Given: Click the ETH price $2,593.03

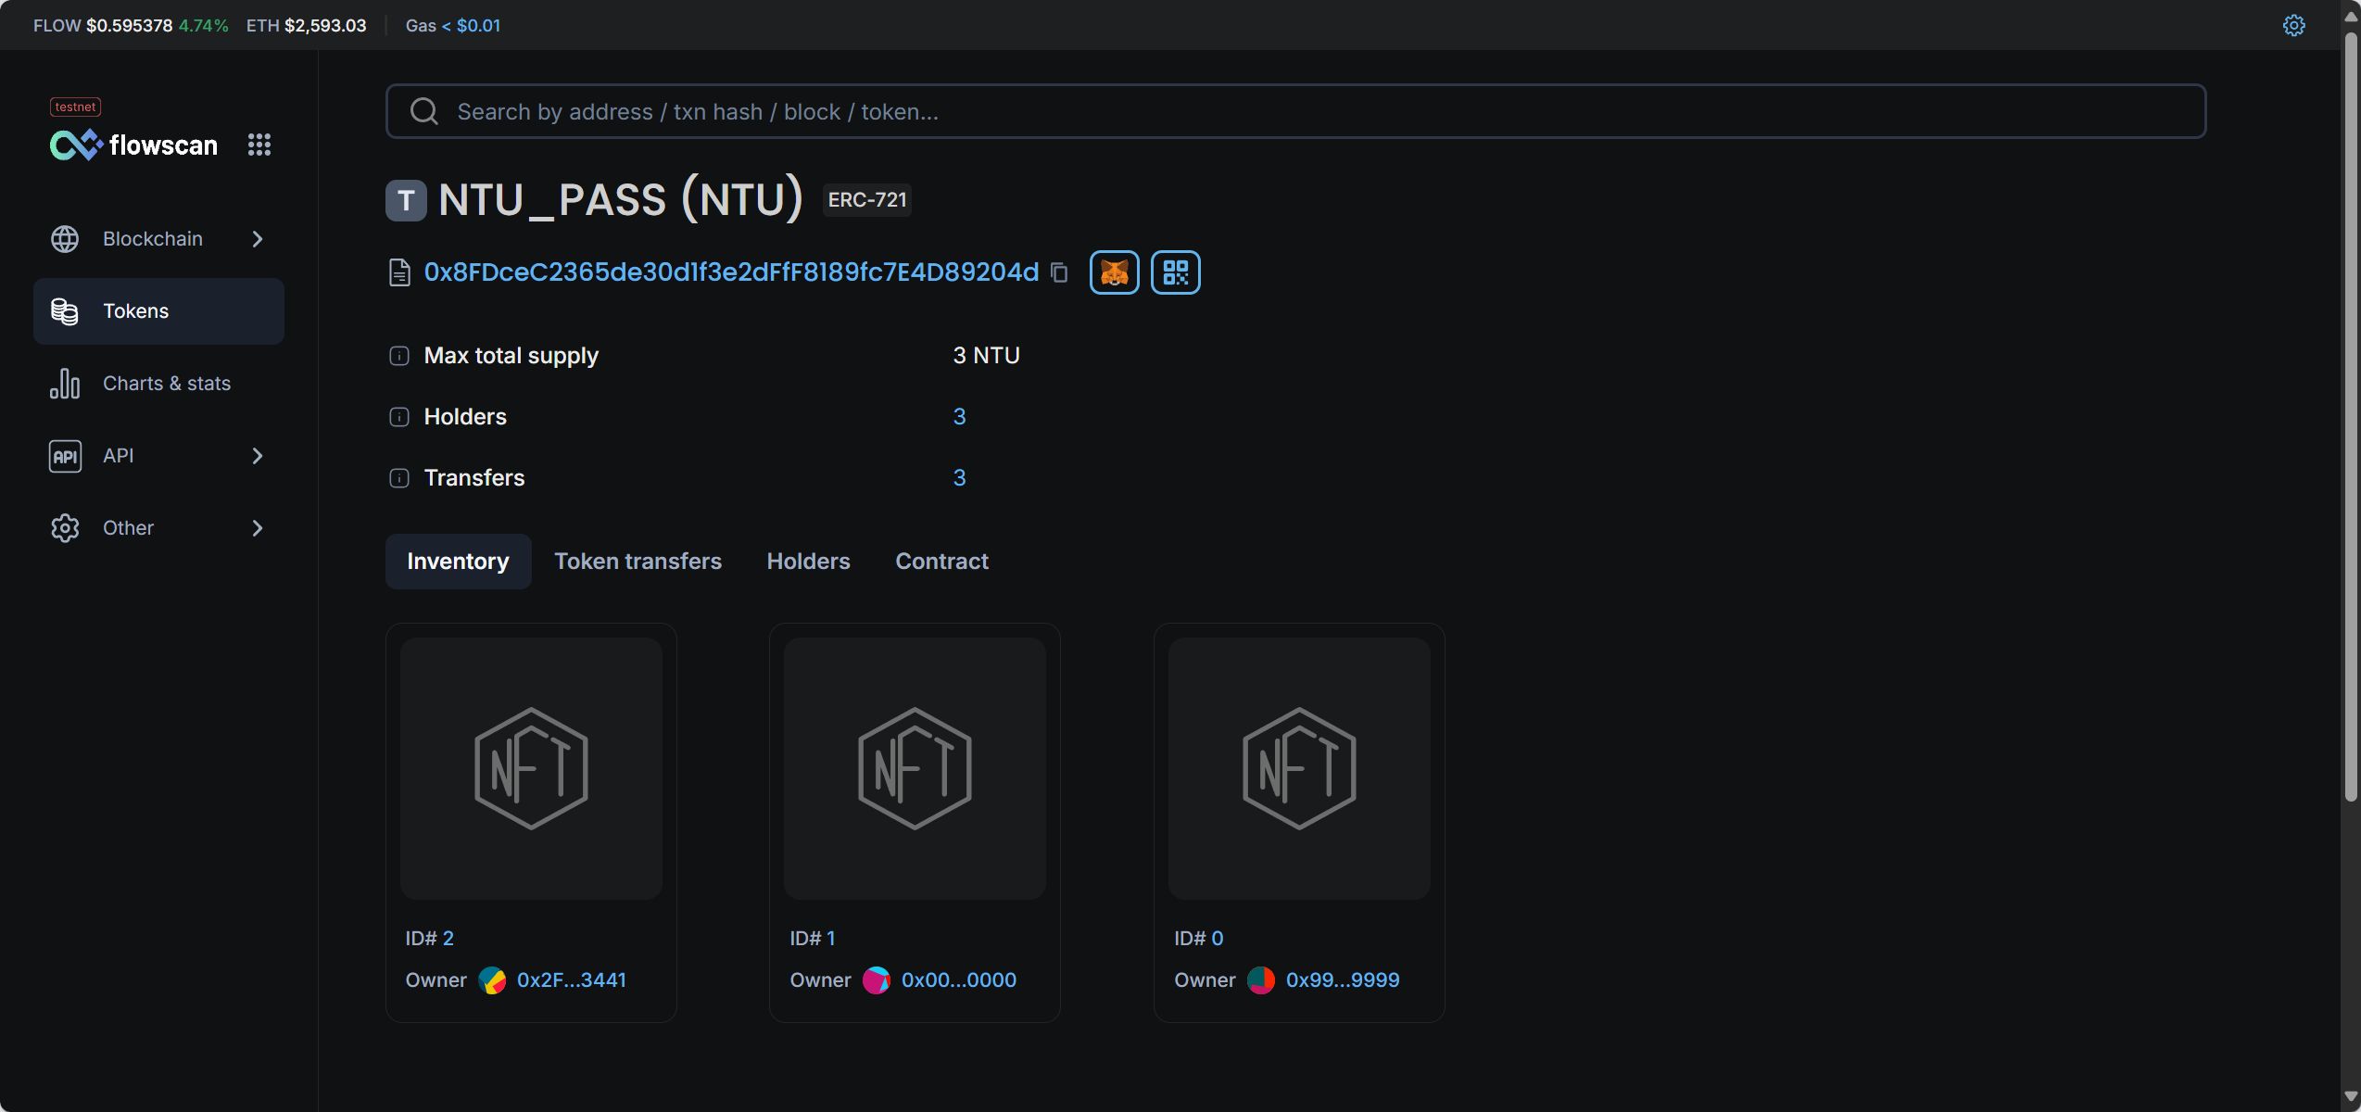Looking at the screenshot, I should (x=325, y=25).
